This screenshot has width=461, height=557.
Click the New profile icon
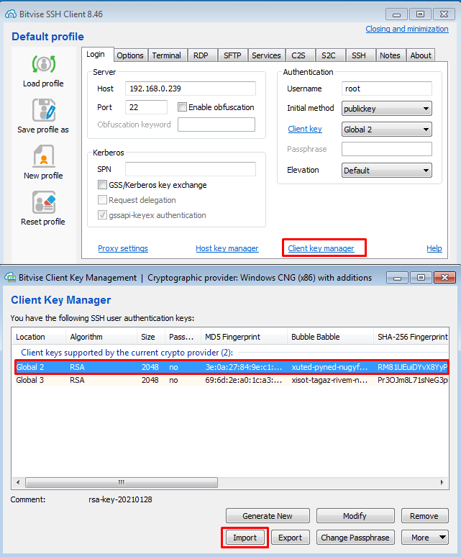pyautogui.click(x=44, y=156)
